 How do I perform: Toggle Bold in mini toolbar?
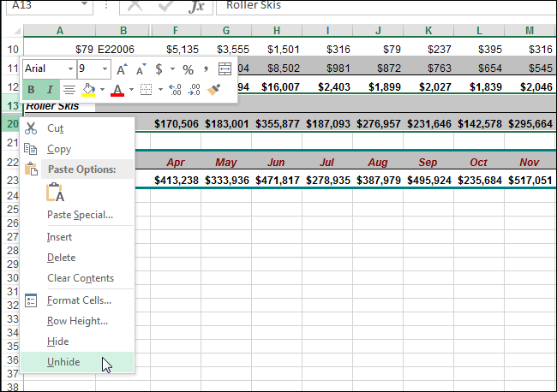[31, 89]
